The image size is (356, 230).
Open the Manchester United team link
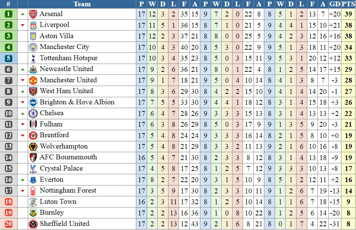(68, 80)
